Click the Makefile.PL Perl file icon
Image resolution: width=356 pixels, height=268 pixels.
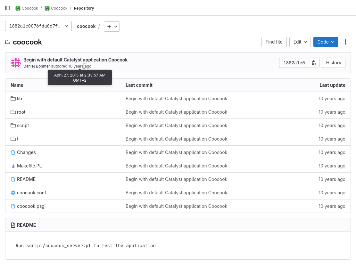pos(13,166)
